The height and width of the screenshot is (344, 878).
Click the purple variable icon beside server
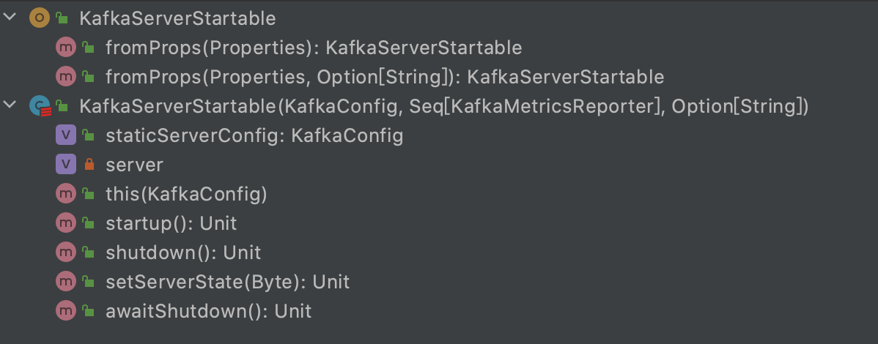tap(65, 165)
